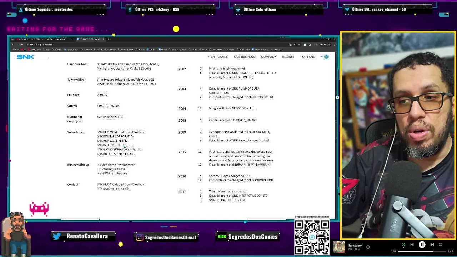Click the Sanctuary song title
The image size is (457, 257).
click(355, 246)
